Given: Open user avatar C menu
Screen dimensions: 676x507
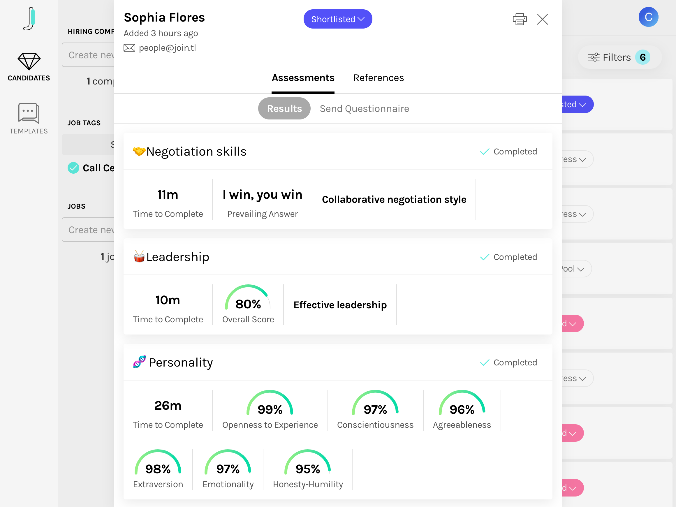Looking at the screenshot, I should (648, 17).
